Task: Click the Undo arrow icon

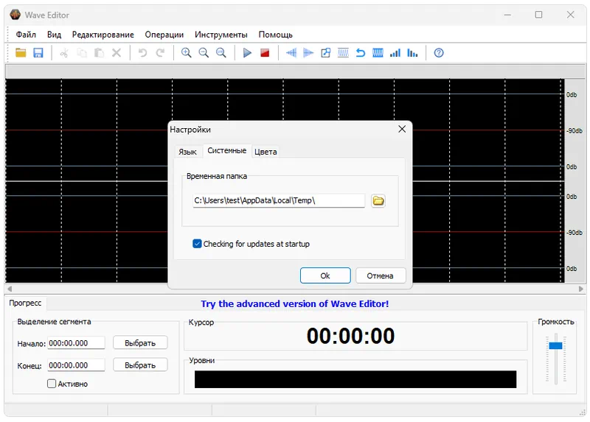Action: [142, 53]
